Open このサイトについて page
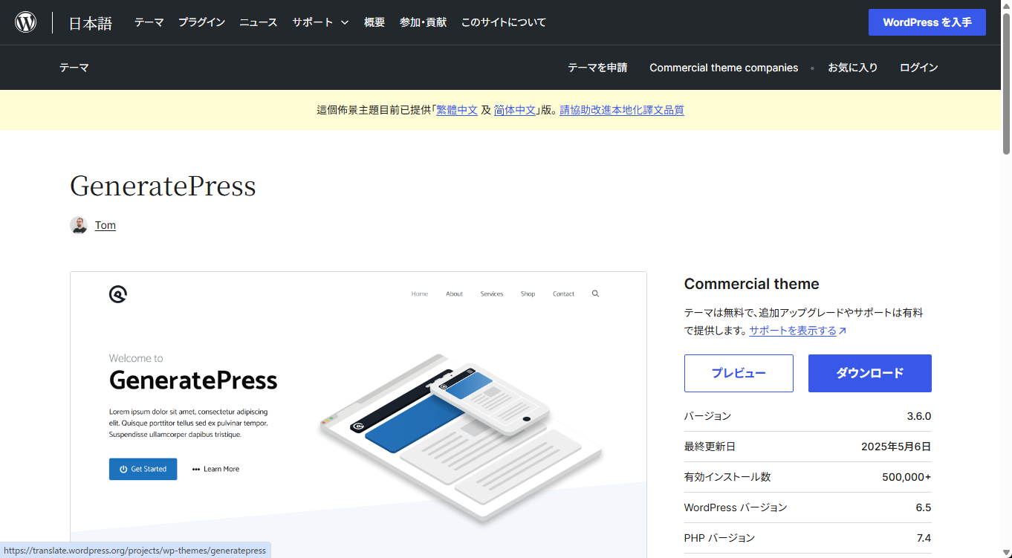This screenshot has height=558, width=1012. 503,22
